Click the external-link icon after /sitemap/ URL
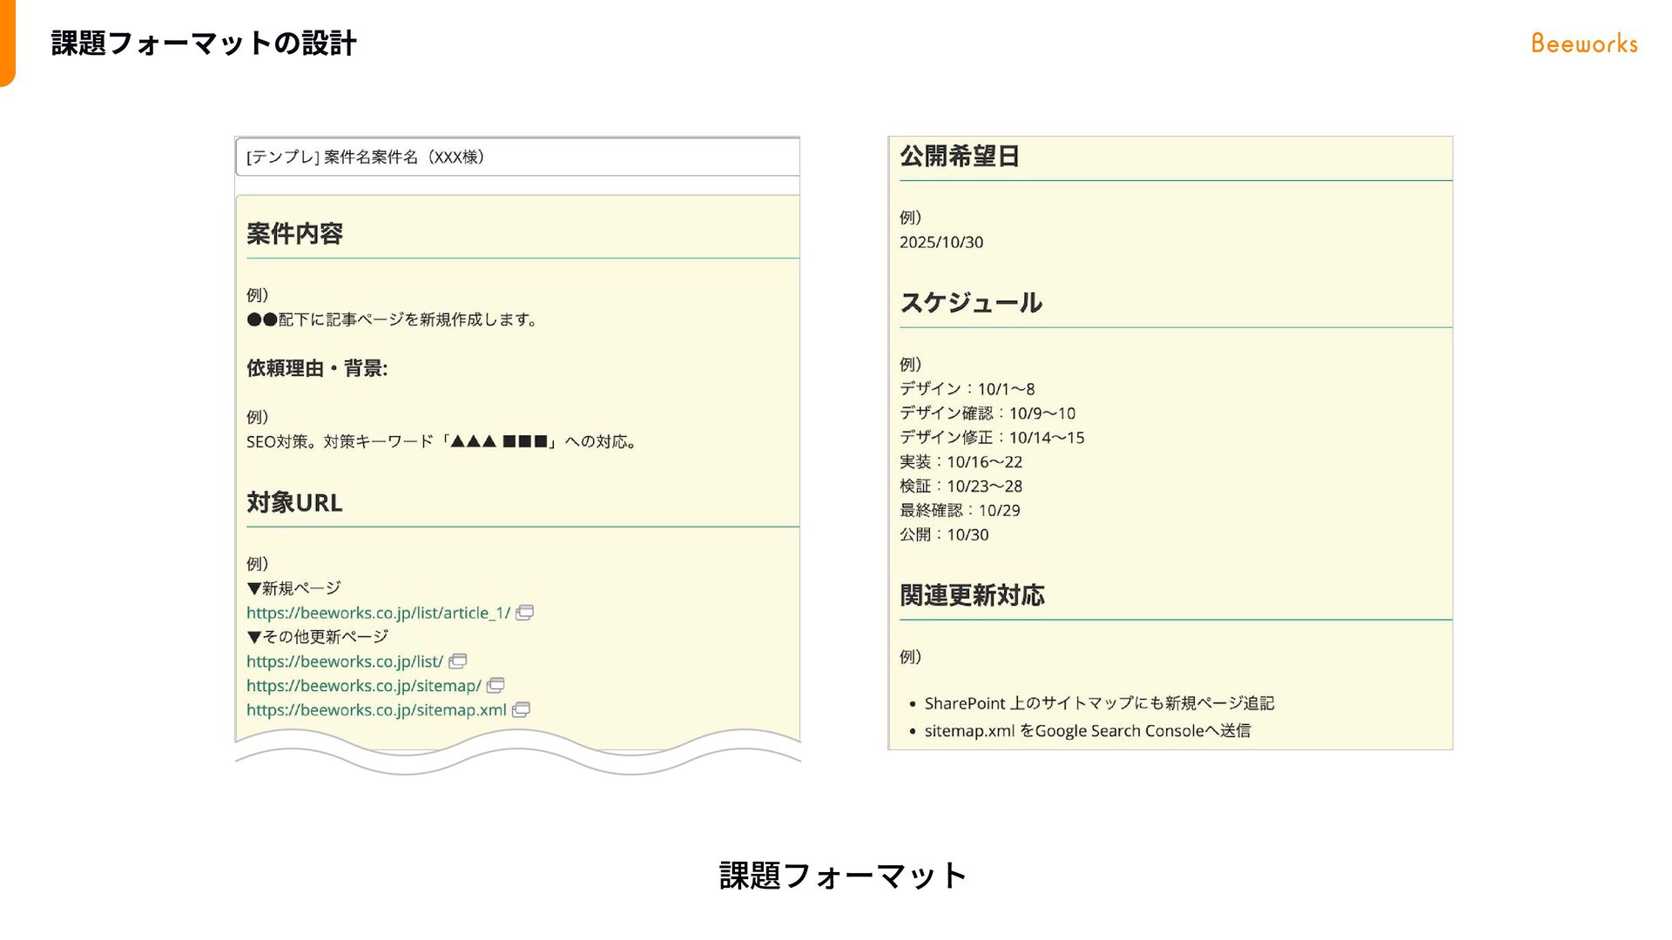 pyautogui.click(x=496, y=686)
